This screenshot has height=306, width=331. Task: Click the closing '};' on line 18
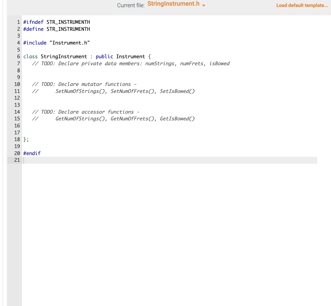click(26, 140)
